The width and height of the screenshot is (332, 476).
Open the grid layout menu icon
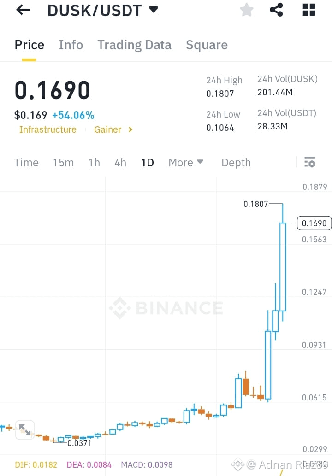pos(309,10)
